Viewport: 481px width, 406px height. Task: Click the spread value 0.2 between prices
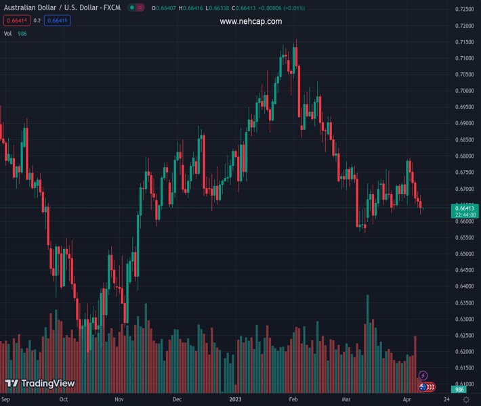(x=37, y=20)
